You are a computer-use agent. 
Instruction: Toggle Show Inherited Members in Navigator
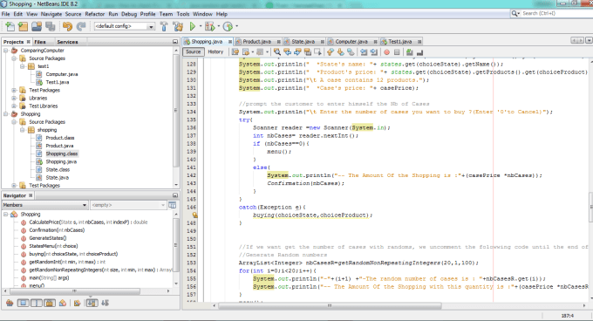pyautogui.click(x=10, y=303)
